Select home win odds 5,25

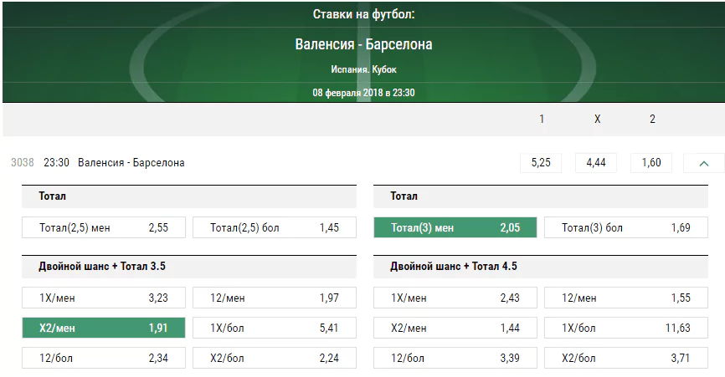click(541, 163)
